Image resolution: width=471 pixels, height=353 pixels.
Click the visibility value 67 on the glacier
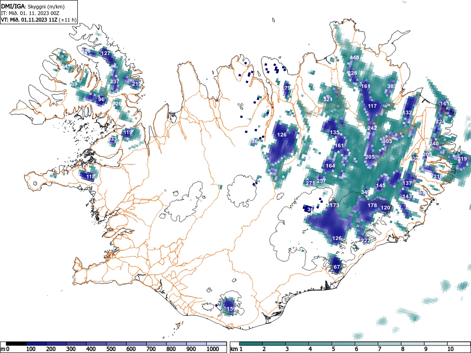point(337,267)
